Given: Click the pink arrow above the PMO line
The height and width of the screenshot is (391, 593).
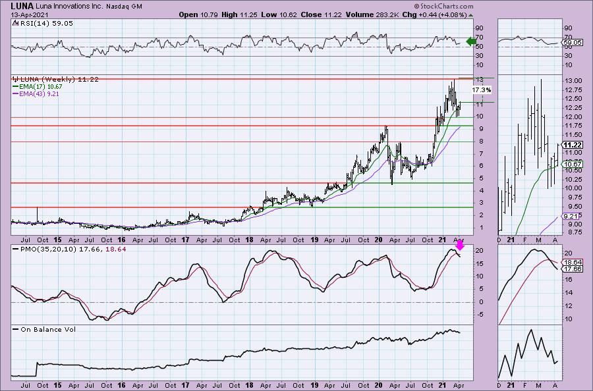Looking at the screenshot, I should [x=459, y=246].
